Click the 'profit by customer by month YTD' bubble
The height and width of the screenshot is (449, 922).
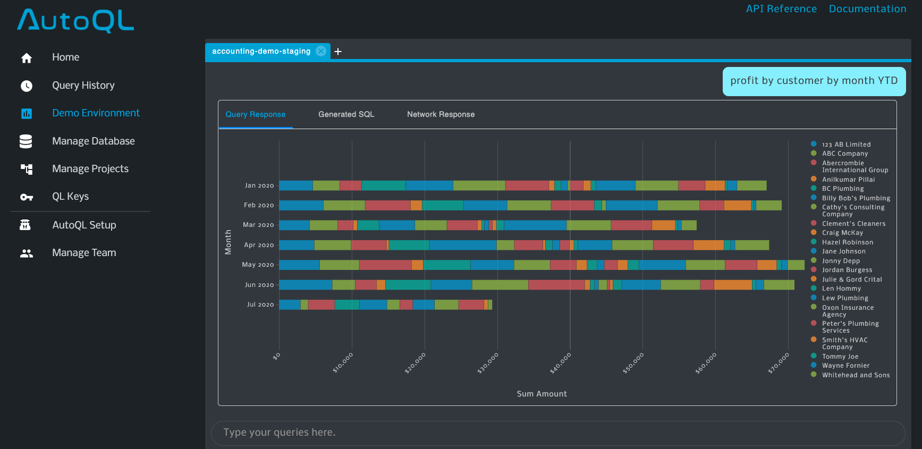pyautogui.click(x=814, y=81)
